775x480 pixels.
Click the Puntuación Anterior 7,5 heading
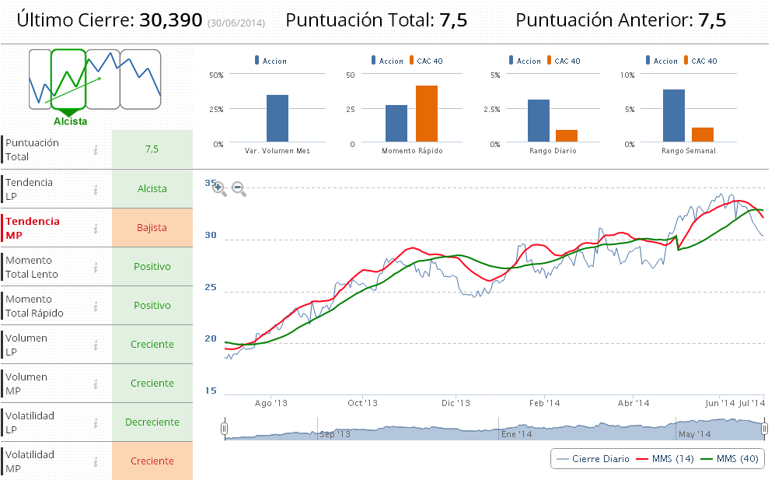click(621, 19)
